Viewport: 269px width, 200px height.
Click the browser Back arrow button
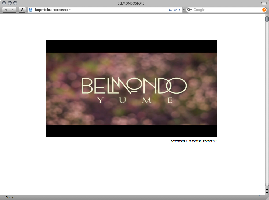pyautogui.click(x=6, y=10)
